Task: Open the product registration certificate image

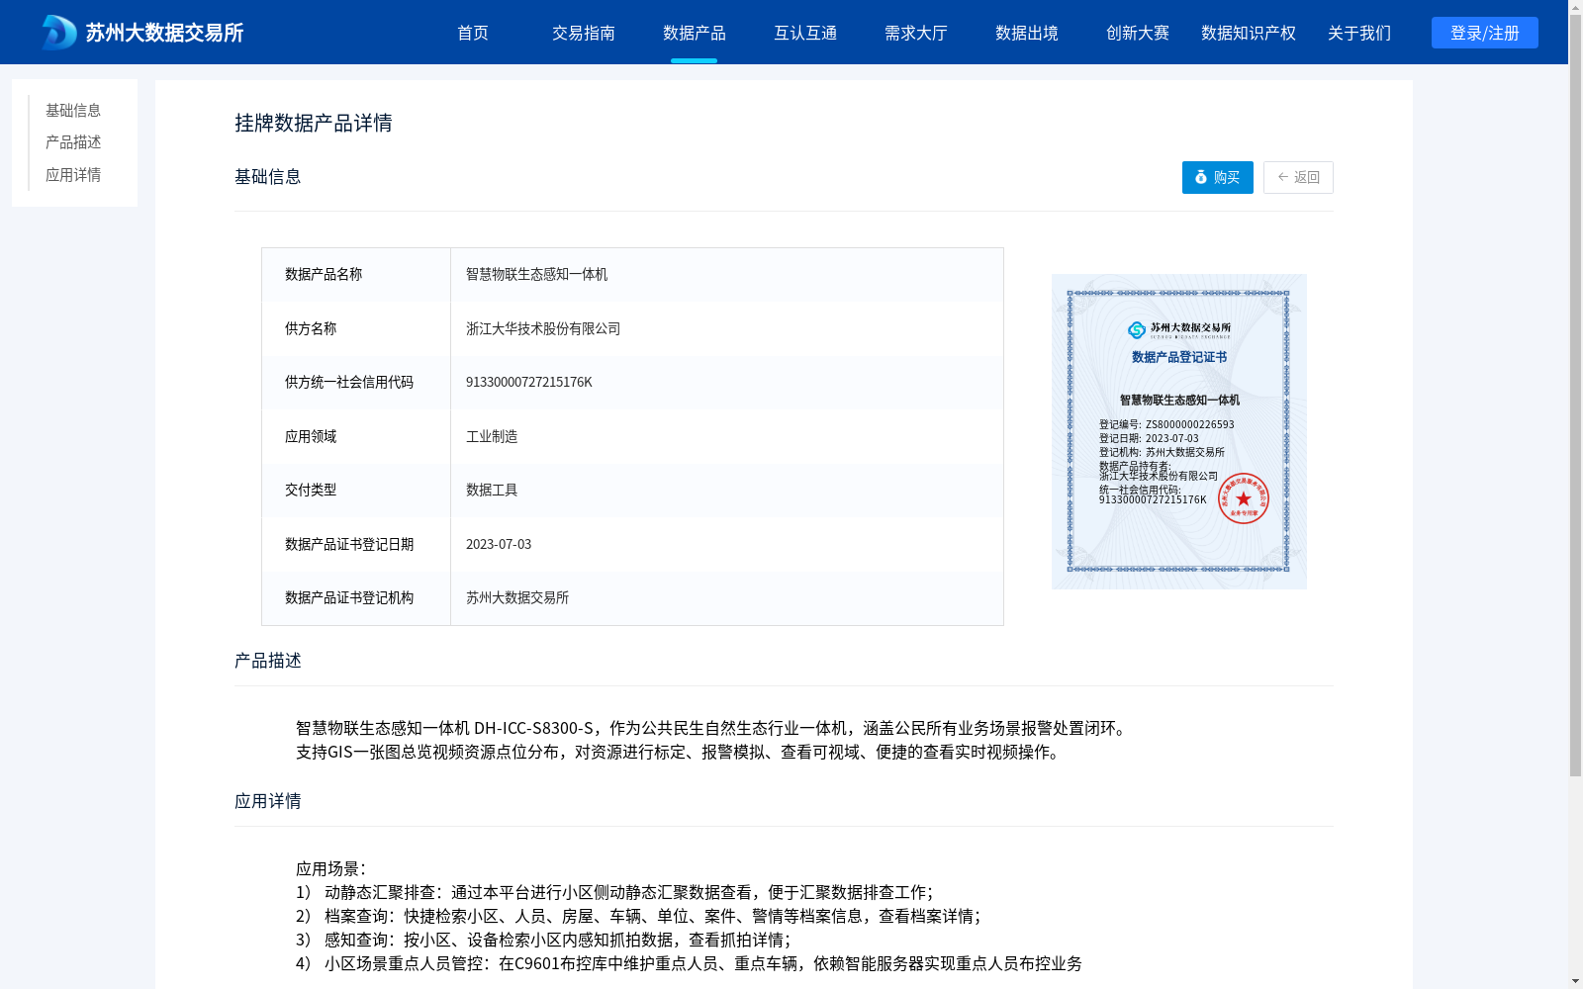Action: 1179,431
